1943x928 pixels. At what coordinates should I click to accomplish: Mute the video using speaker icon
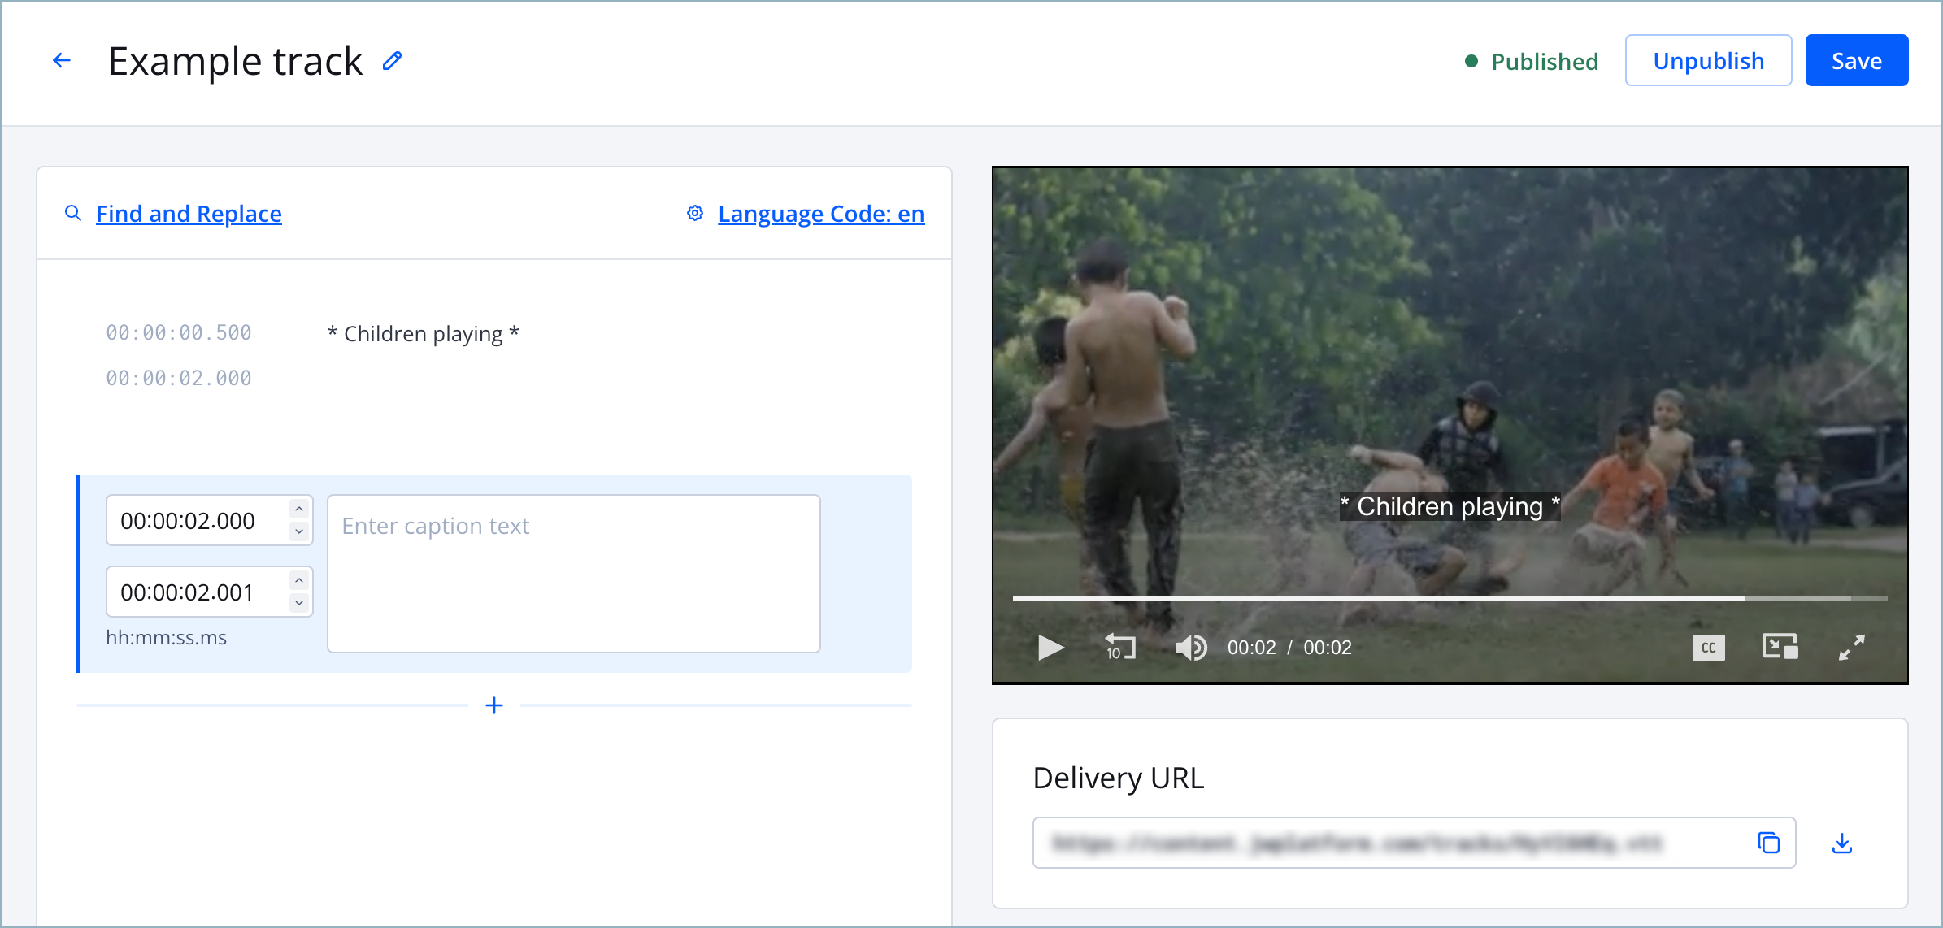pyautogui.click(x=1191, y=645)
